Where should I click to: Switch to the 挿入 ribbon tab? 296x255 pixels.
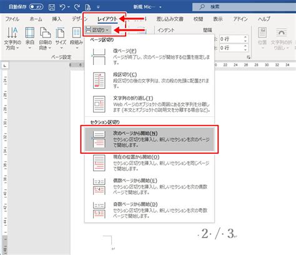(57, 19)
